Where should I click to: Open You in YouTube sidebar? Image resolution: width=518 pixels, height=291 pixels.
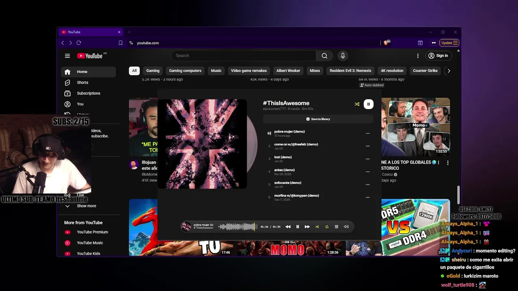pyautogui.click(x=88, y=104)
